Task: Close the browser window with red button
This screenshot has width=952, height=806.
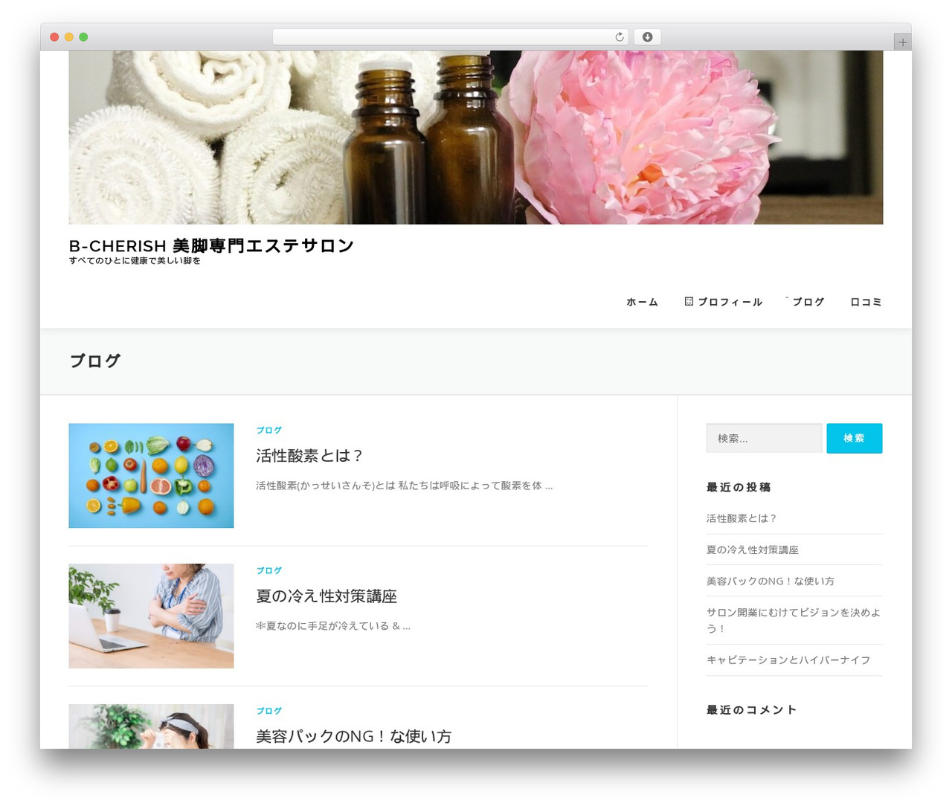Action: [x=54, y=37]
